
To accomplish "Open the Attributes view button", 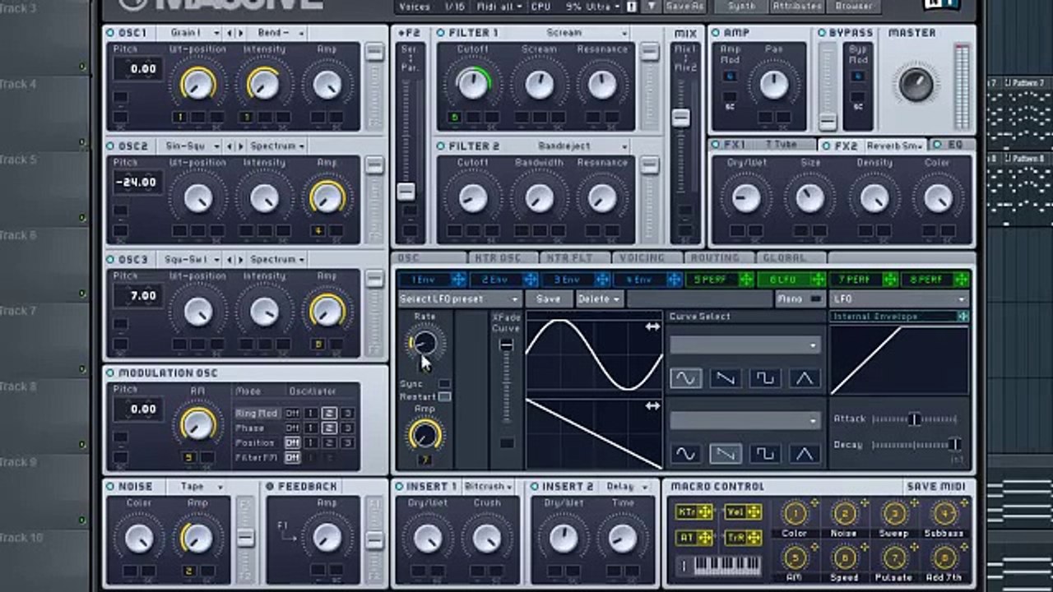I will (797, 6).
